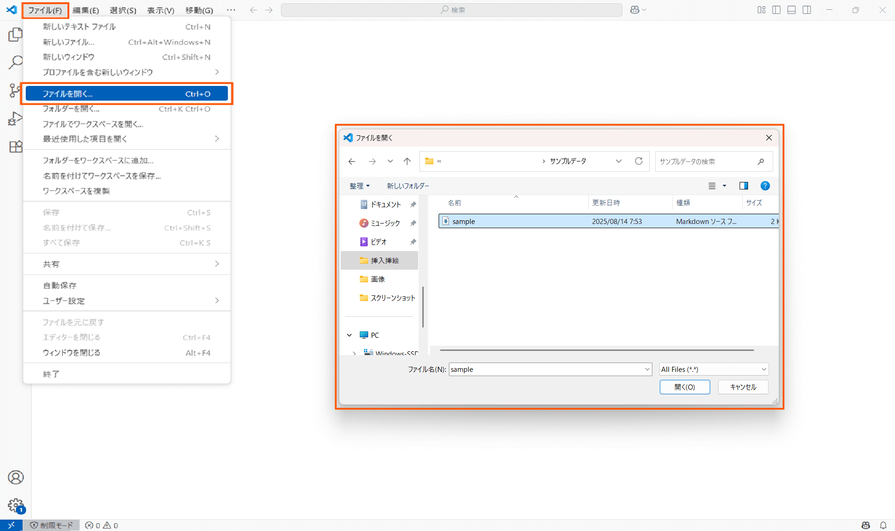Toggle the bottom panel layout icon
Image resolution: width=895 pixels, height=531 pixels.
791,10
